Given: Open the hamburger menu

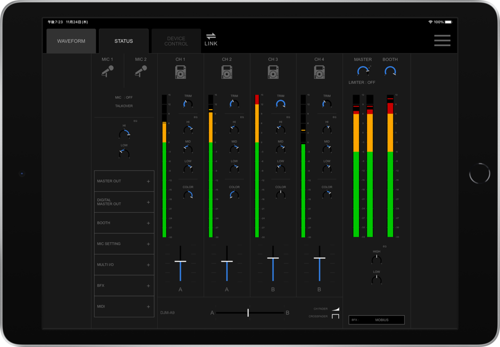Looking at the screenshot, I should pos(442,41).
